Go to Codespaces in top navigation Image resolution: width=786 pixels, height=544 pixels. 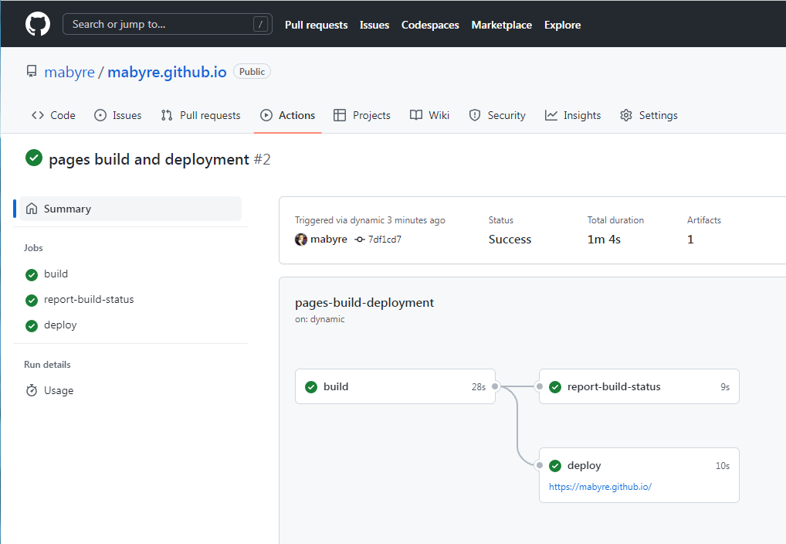(430, 25)
